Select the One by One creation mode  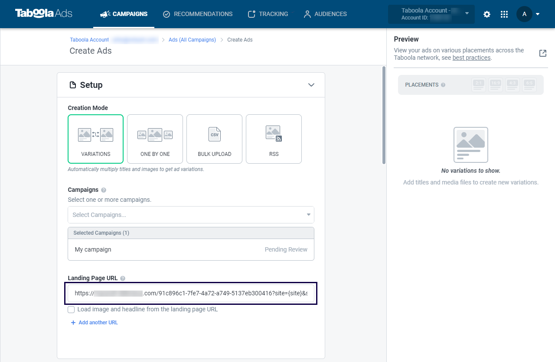155,139
